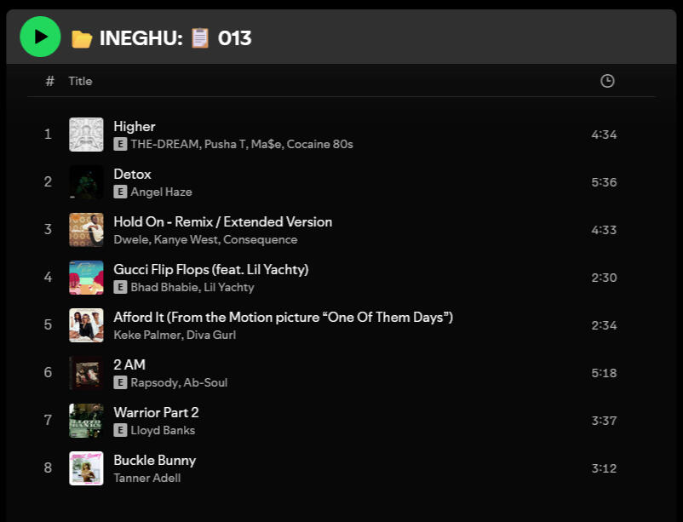683x522 pixels.
Task: Click track number 6 for 2 AM
Action: [48, 372]
